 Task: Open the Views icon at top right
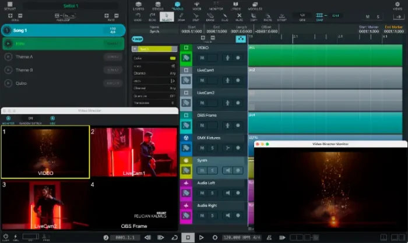point(396,6)
